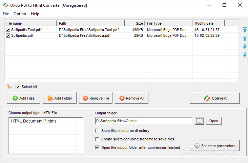Sort by File Type column header
This screenshot has height=163, width=248.
pyautogui.click(x=169, y=23)
